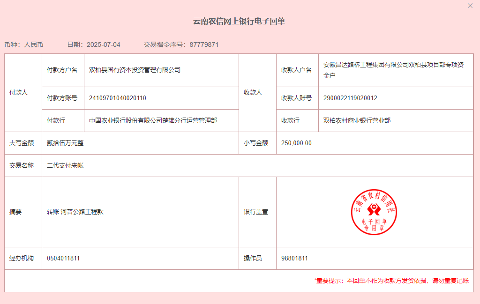Click the 银行盖章 label cell
480x304 pixels.
point(256,212)
